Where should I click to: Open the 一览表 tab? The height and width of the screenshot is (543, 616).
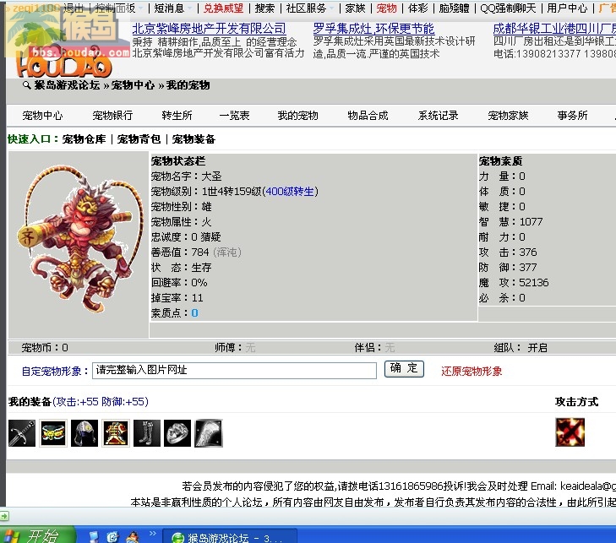pyautogui.click(x=235, y=116)
